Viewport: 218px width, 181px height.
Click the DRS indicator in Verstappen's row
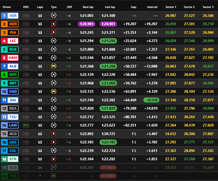click(x=26, y=16)
